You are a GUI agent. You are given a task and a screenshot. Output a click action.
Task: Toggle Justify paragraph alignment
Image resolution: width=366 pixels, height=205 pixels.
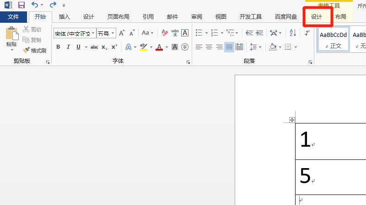click(229, 47)
